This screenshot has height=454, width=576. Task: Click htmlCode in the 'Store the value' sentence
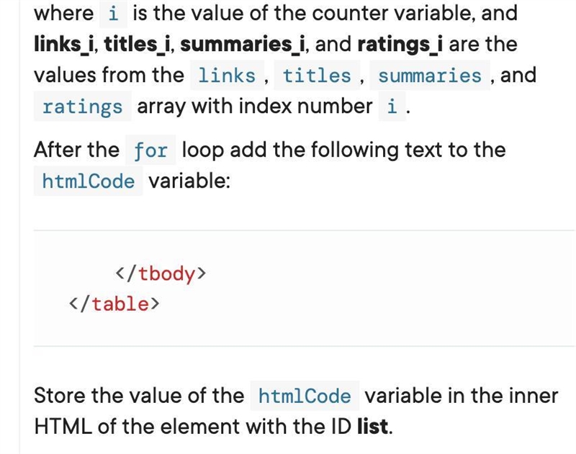point(305,396)
